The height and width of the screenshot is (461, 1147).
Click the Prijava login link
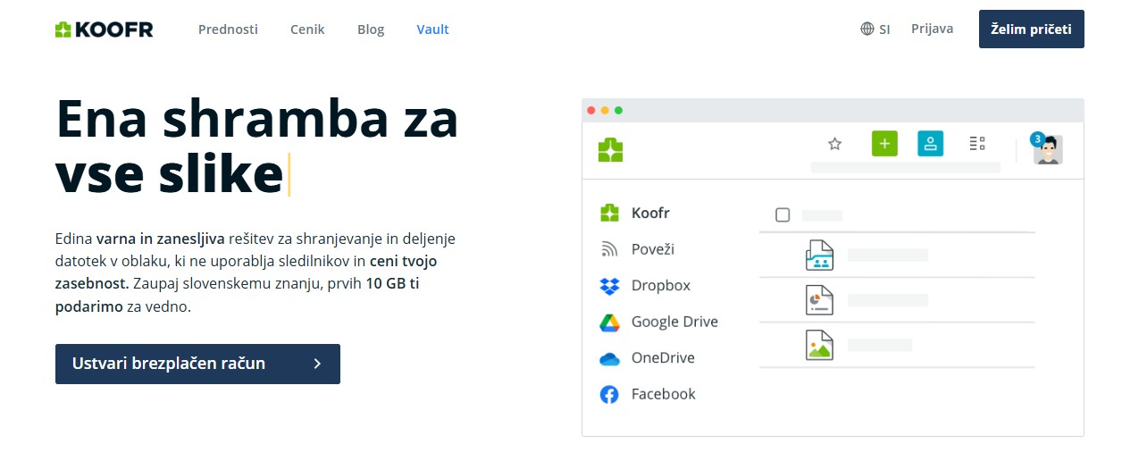[x=932, y=29]
